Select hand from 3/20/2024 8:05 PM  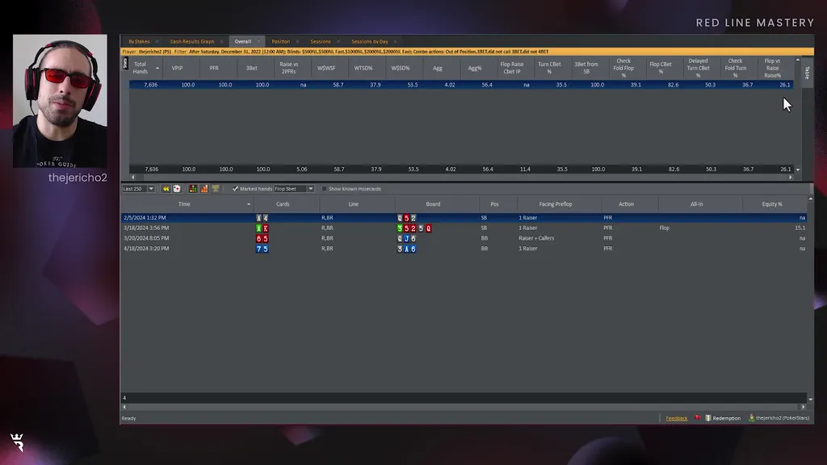464,238
